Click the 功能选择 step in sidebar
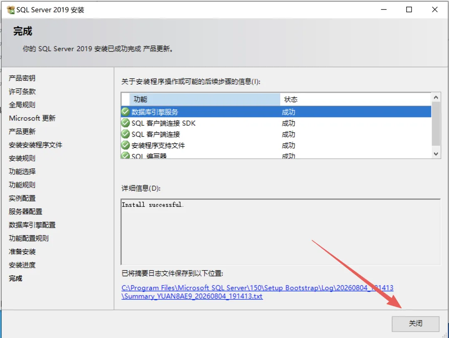Image resolution: width=449 pixels, height=338 pixels. point(22,171)
